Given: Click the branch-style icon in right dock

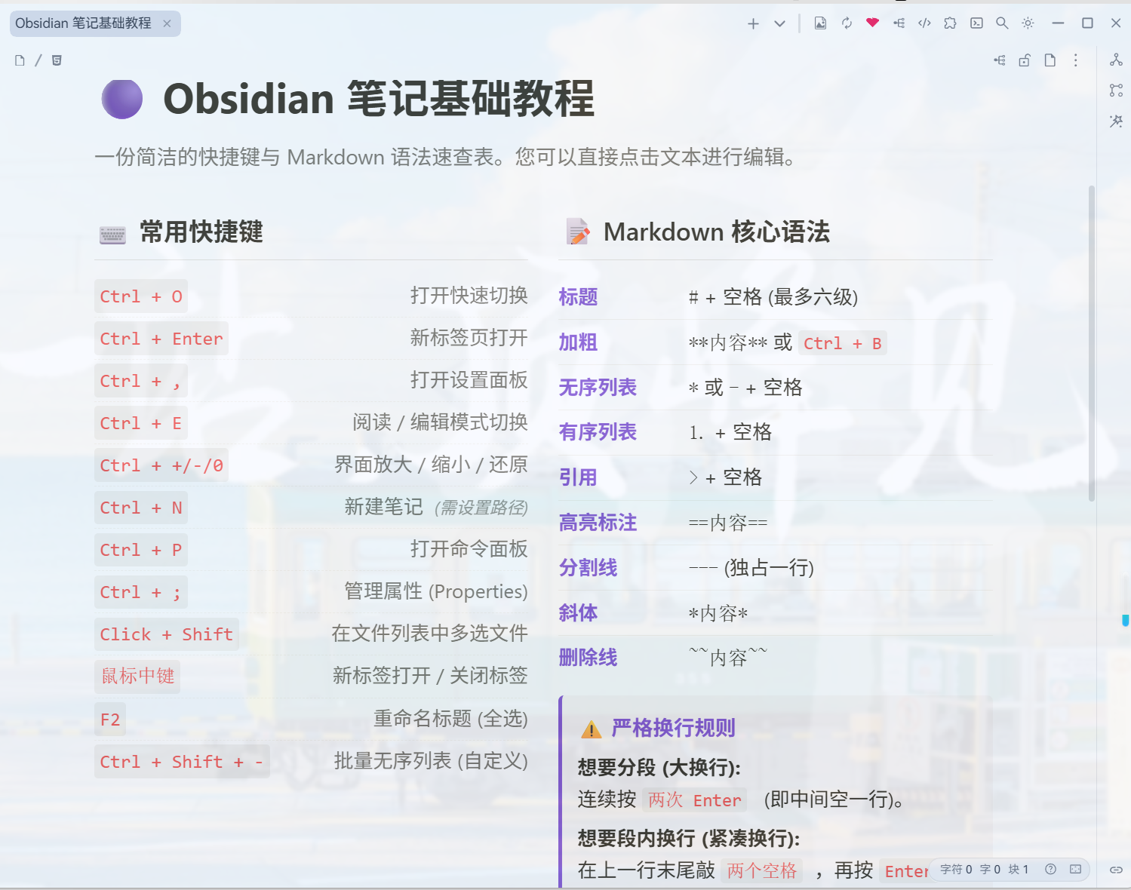Looking at the screenshot, I should point(1116,91).
